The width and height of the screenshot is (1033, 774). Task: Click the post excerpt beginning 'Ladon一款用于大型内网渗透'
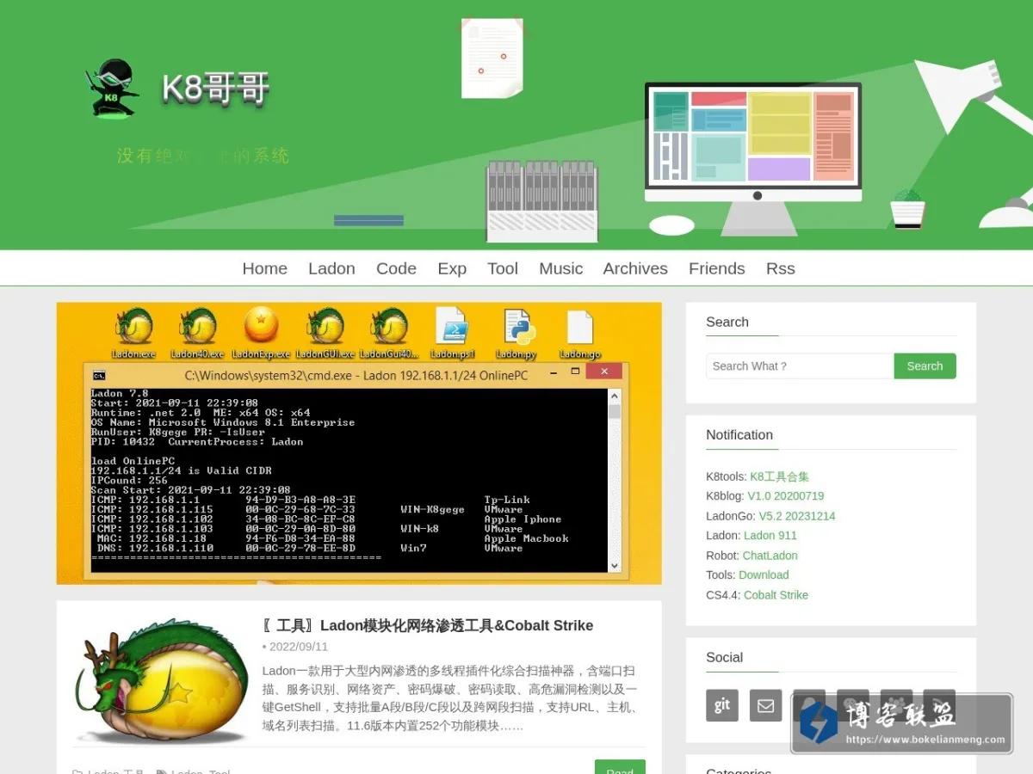[x=450, y=697]
